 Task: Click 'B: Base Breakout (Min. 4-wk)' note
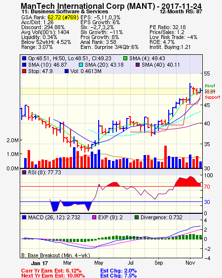pos(56,255)
